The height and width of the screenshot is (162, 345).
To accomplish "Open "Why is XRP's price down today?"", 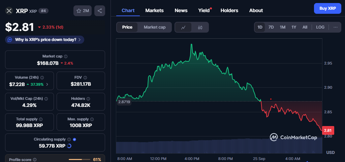I will 44,40.
